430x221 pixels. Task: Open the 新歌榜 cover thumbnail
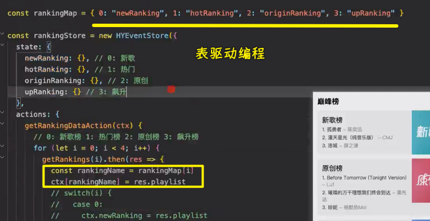(421, 132)
